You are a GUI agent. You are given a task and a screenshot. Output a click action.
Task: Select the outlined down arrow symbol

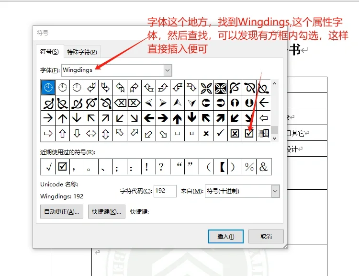coord(77,133)
